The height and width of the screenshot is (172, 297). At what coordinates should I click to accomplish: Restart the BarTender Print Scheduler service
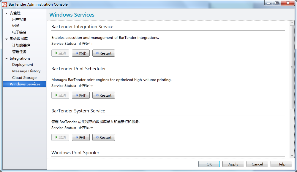tap(103, 95)
